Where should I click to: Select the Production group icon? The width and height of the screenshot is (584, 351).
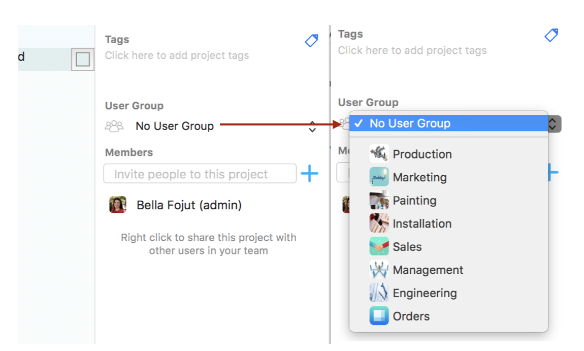click(x=378, y=153)
